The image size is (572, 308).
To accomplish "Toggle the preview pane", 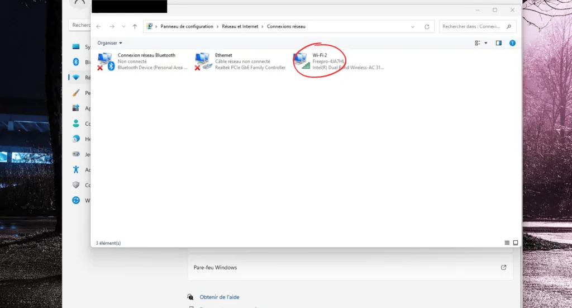I will 499,43.
